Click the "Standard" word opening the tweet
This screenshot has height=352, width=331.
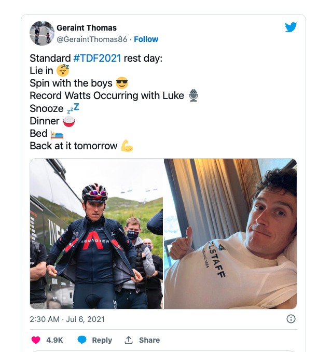coord(46,58)
